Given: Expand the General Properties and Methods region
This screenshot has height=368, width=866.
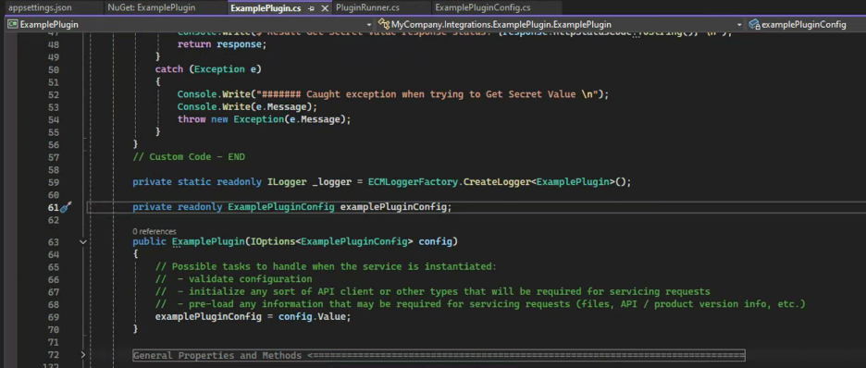Looking at the screenshot, I should [83, 355].
